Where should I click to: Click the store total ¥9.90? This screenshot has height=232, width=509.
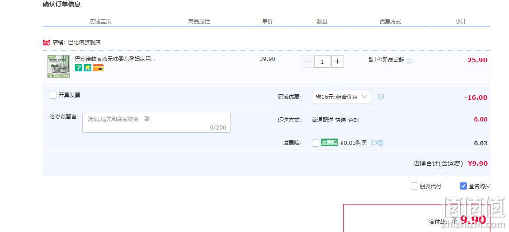click(478, 163)
